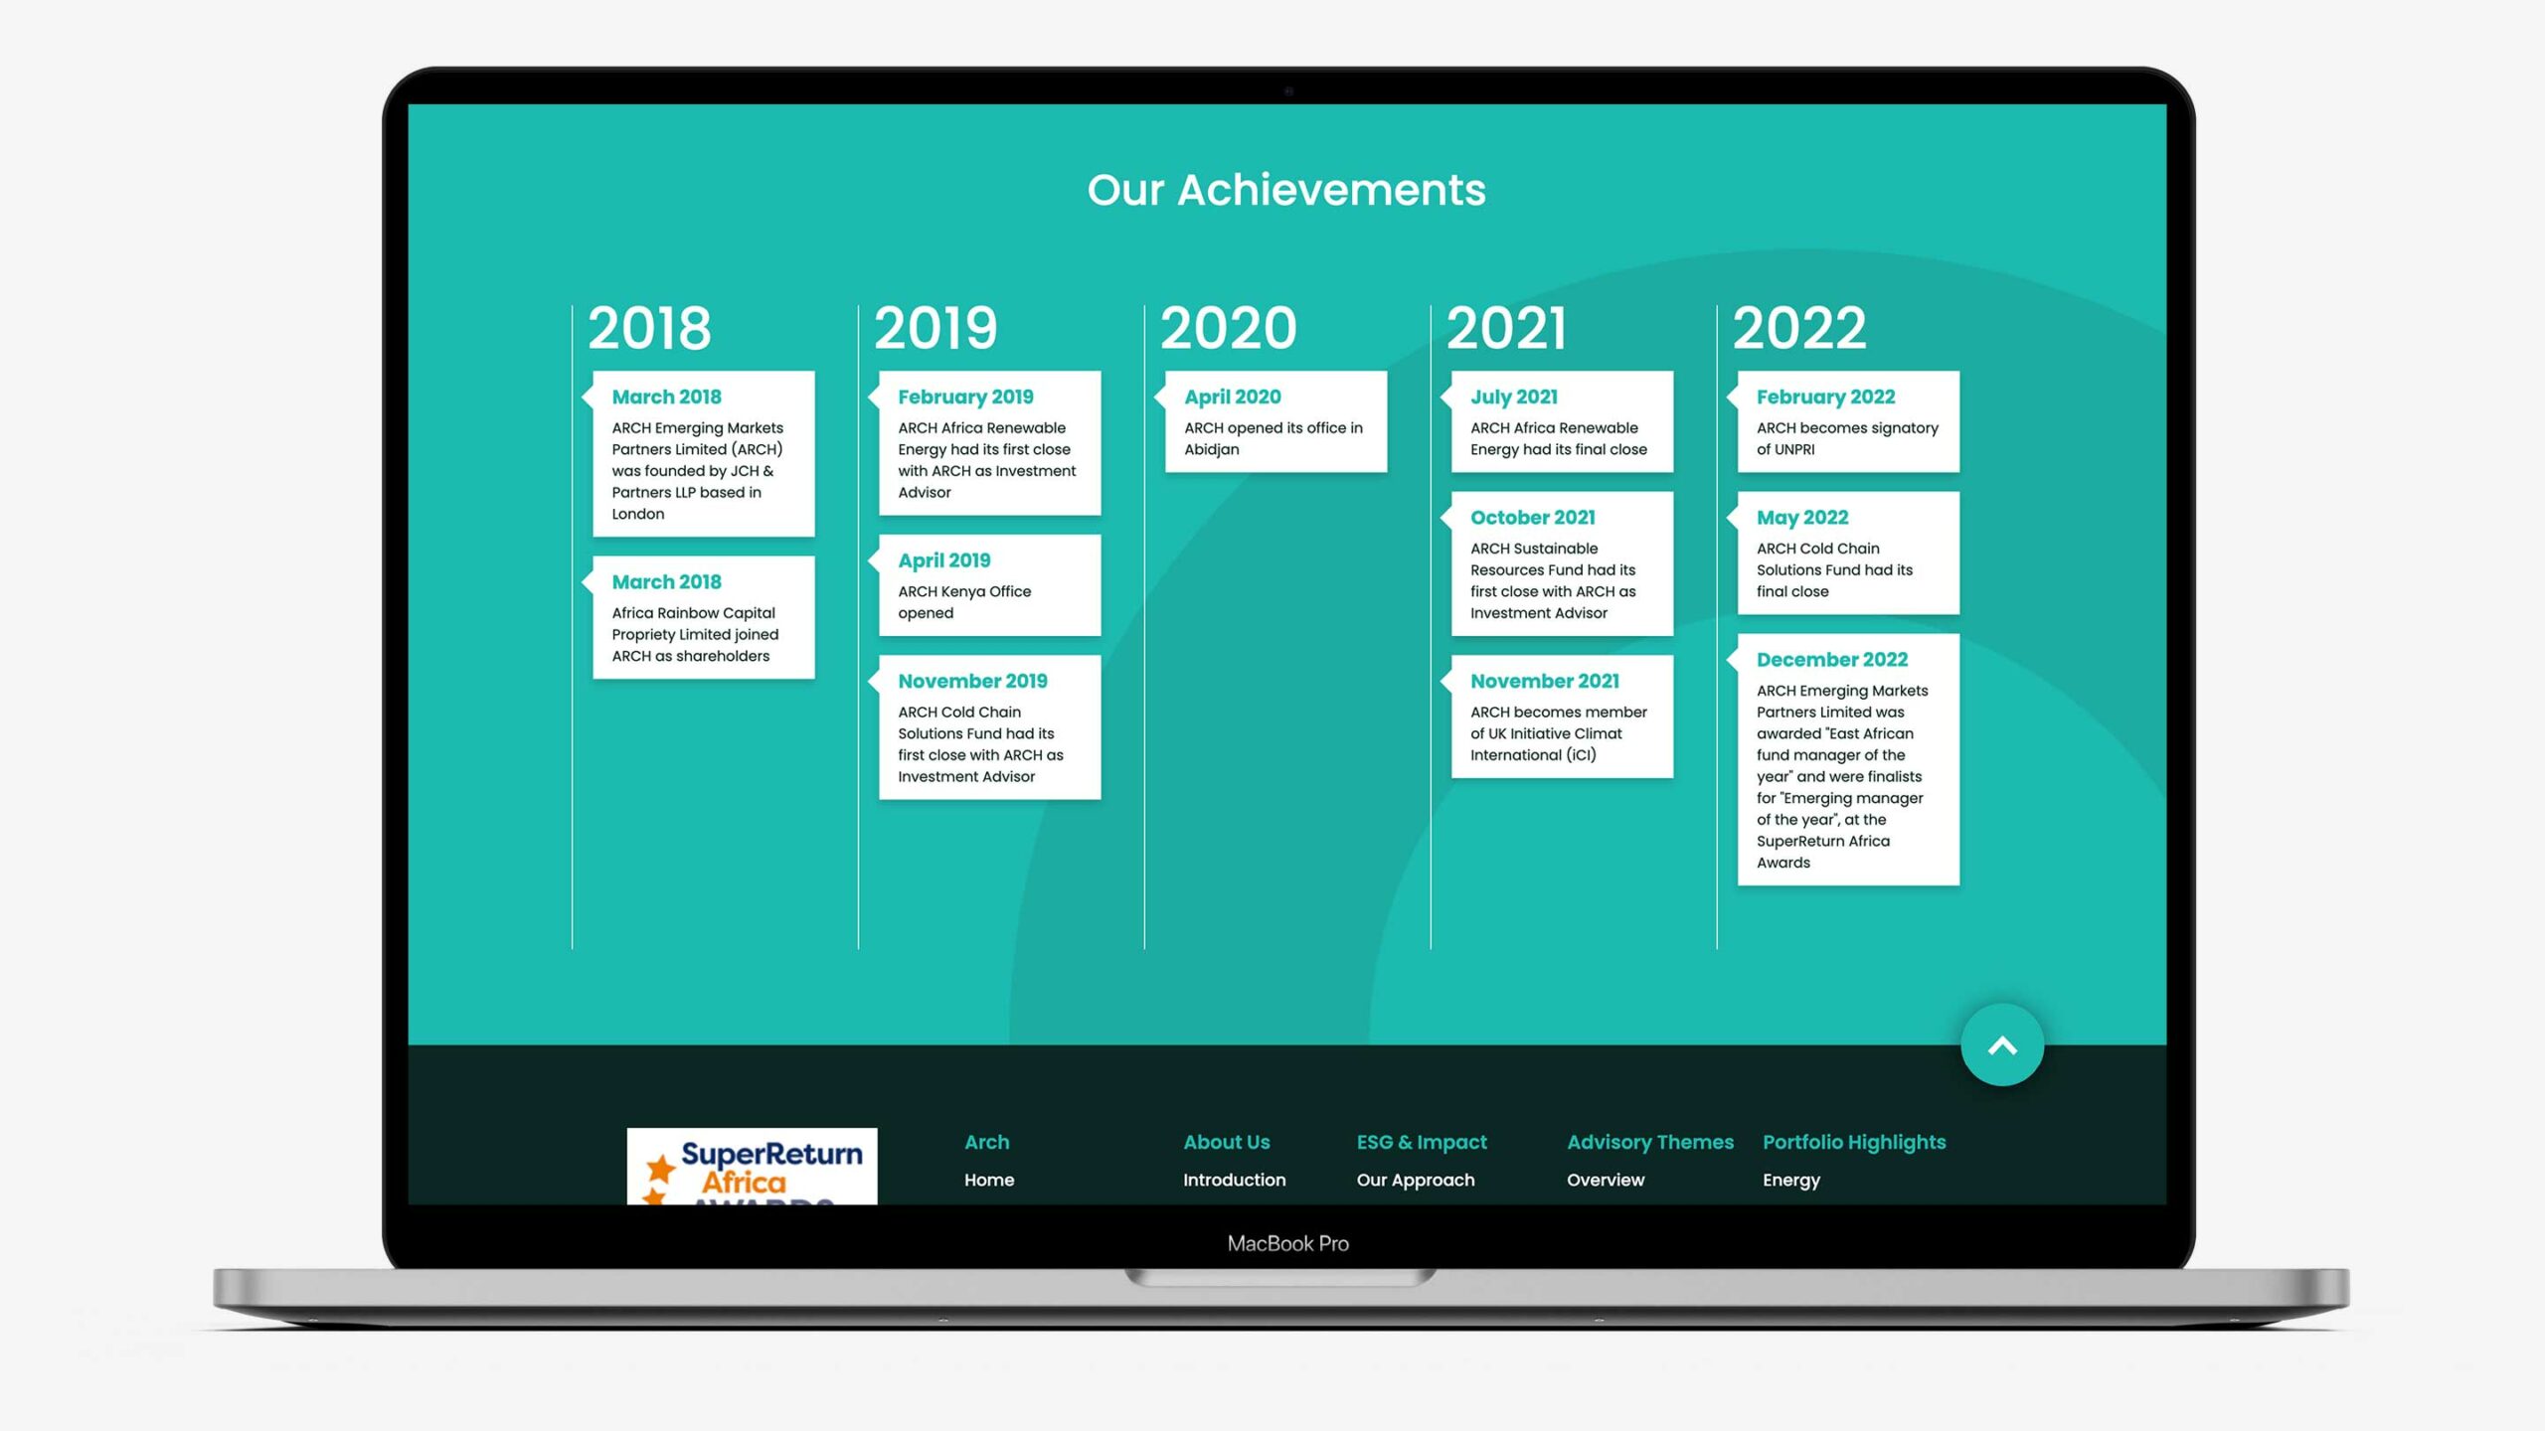This screenshot has width=2545, height=1431.
Task: Click the ARCH Home navigation icon
Action: [x=989, y=1180]
